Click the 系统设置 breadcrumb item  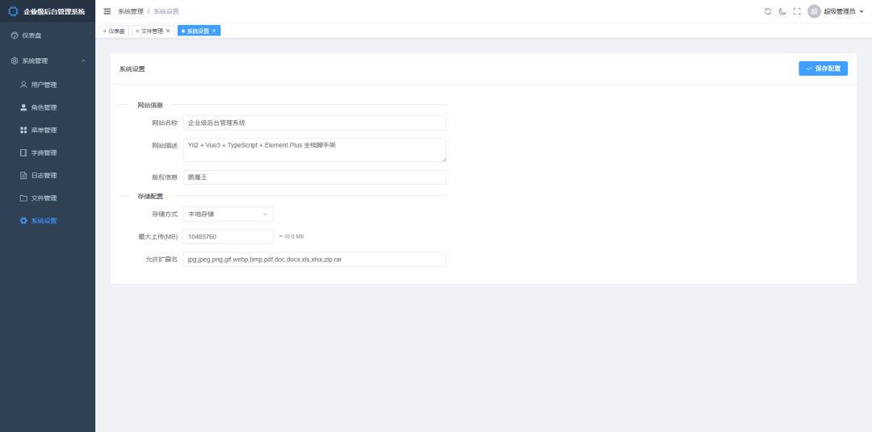[166, 11]
